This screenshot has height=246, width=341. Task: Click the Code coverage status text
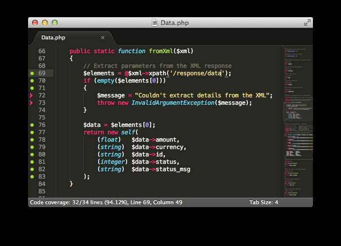tap(79, 202)
